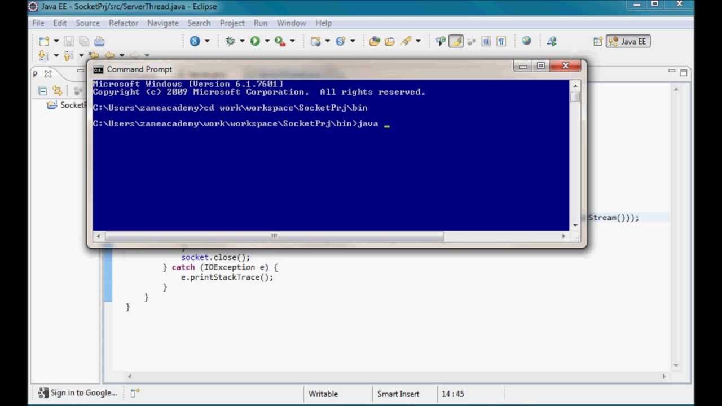Image resolution: width=722 pixels, height=406 pixels.
Task: Click the Open Perspective icon
Action: [x=598, y=41]
